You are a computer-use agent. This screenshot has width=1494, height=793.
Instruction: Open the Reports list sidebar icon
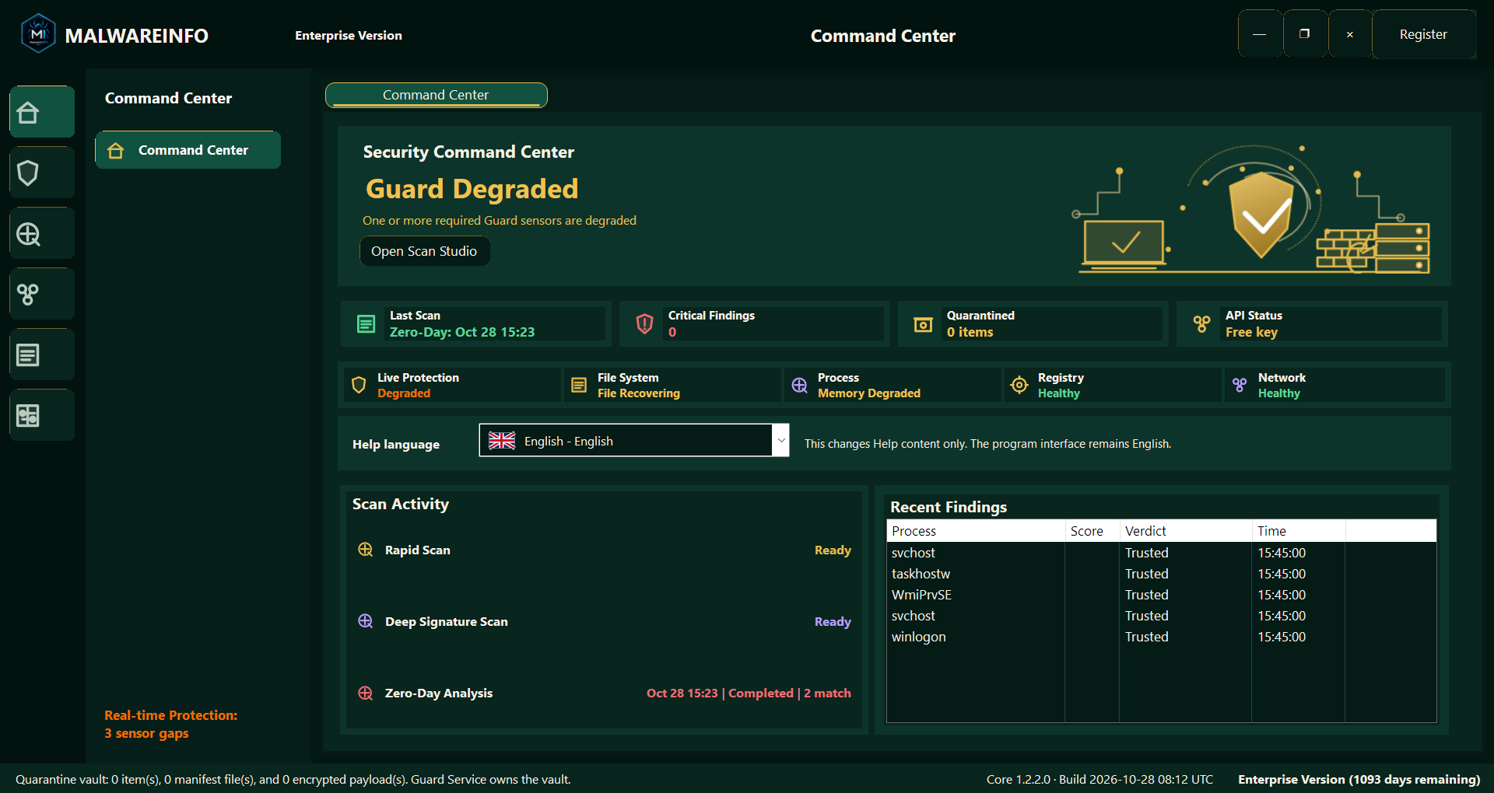point(42,355)
